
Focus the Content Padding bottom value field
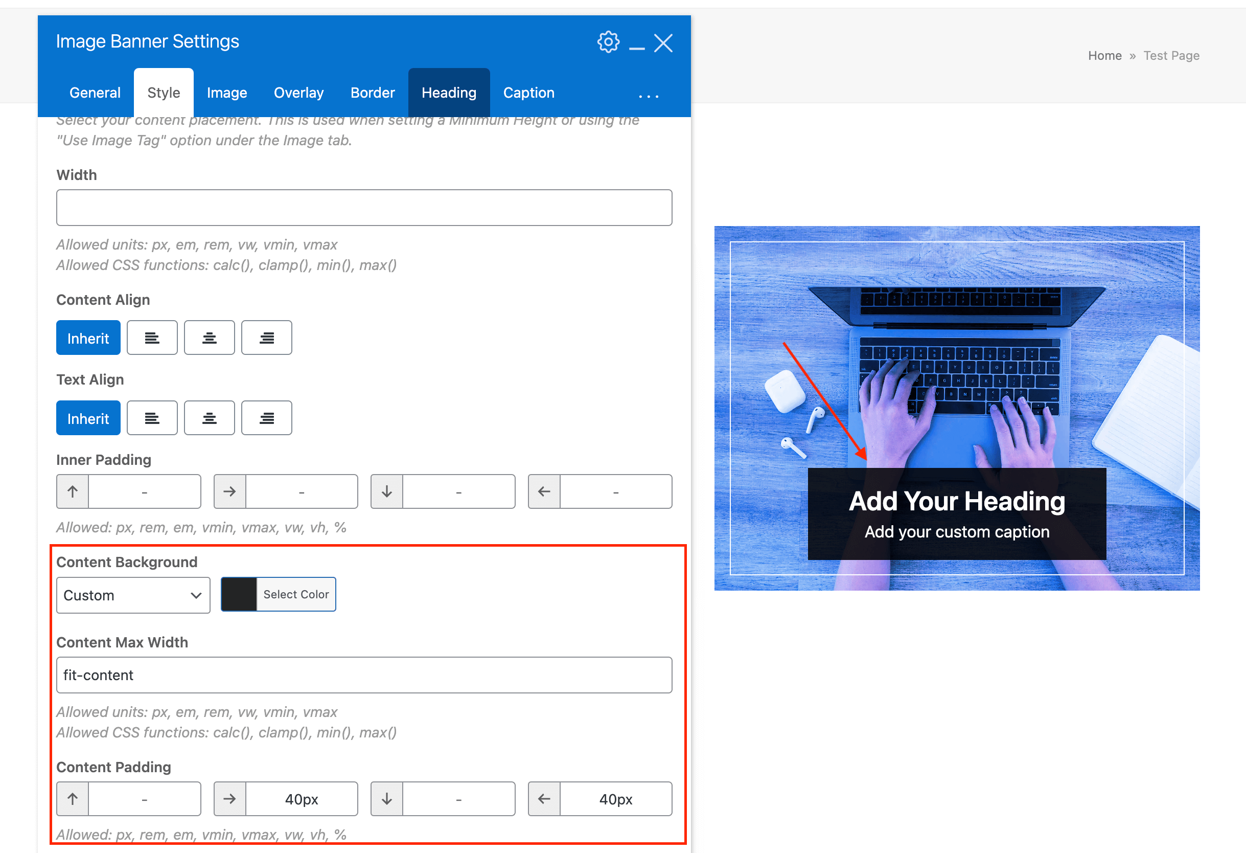click(459, 799)
